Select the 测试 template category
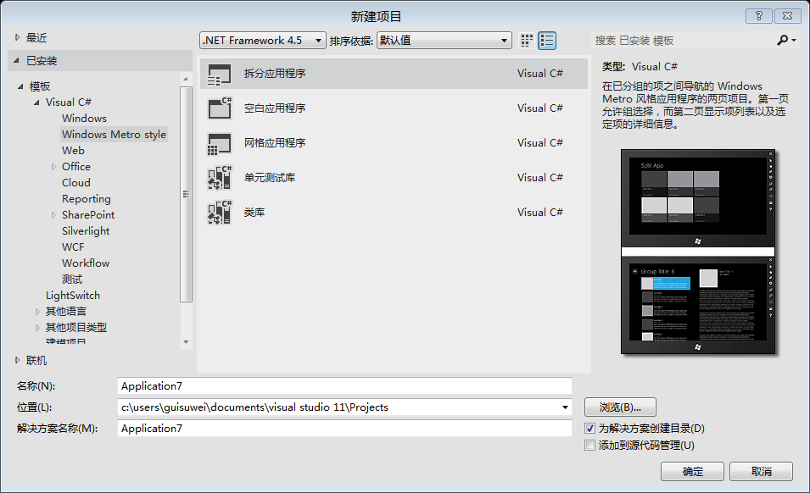Viewport: 810px width, 493px height. pos(72,279)
